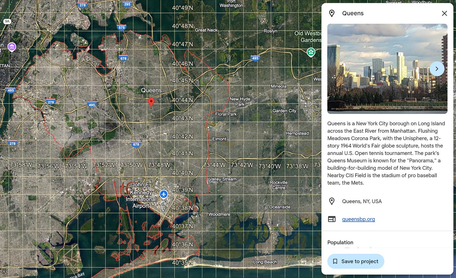
Task: Click the "Queens, NY, USA" address text
Action: coord(362,201)
